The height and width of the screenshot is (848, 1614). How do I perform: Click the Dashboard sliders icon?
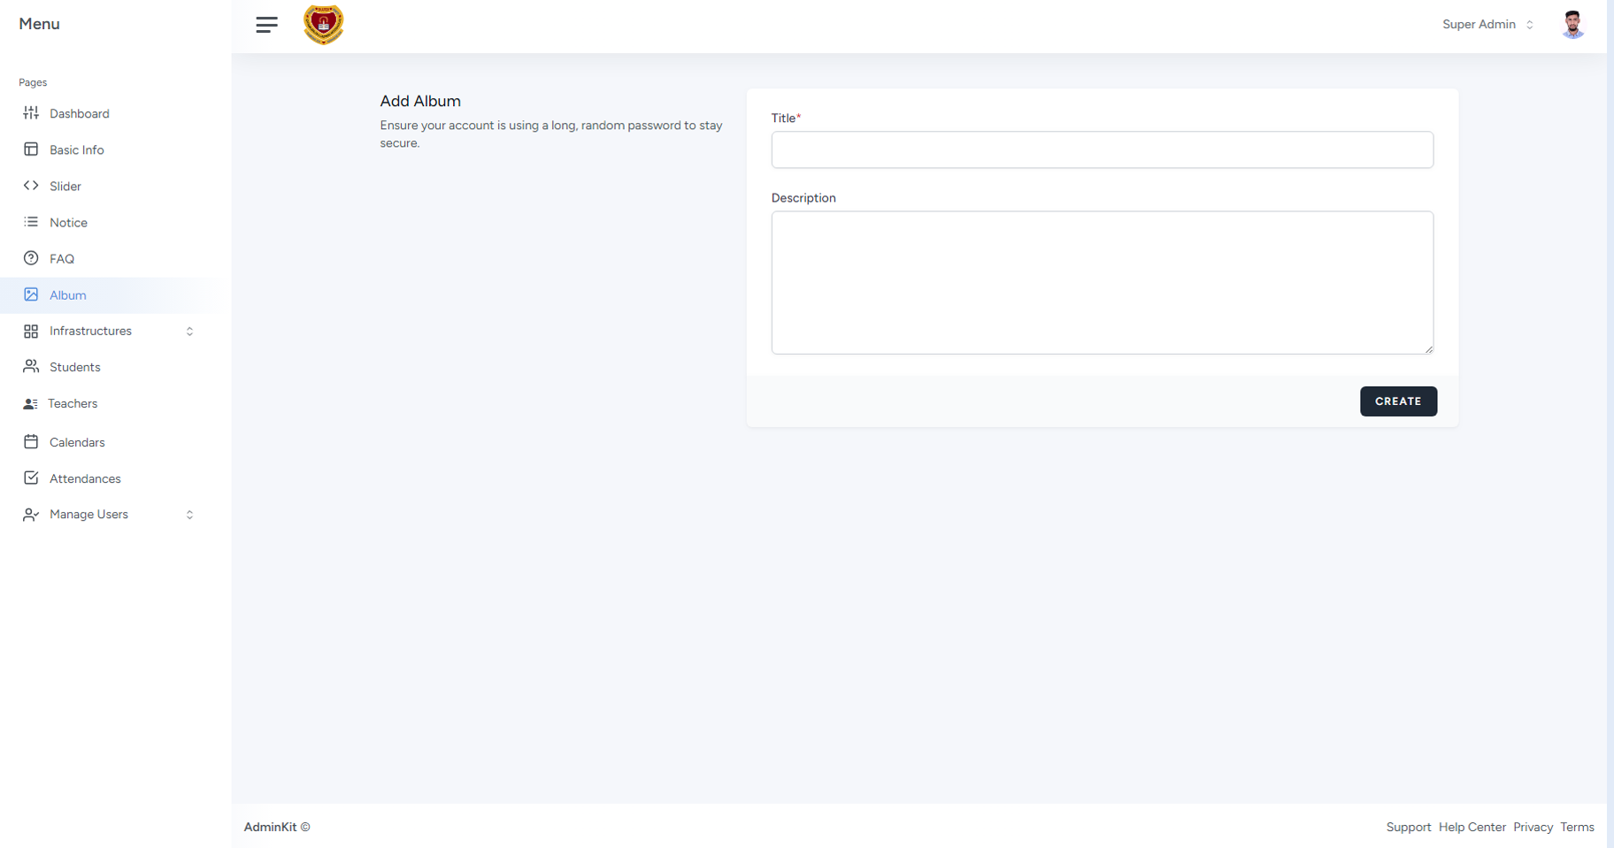pyautogui.click(x=31, y=113)
